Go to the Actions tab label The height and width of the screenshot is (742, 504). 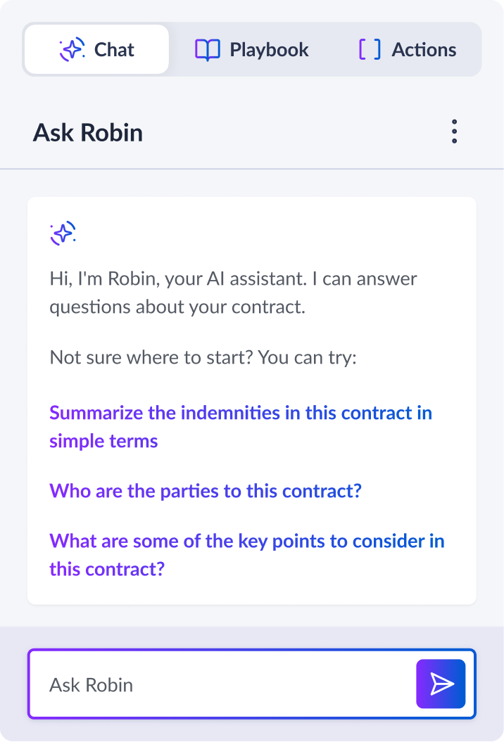tap(424, 50)
